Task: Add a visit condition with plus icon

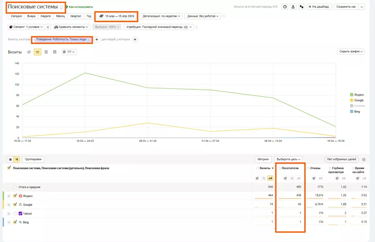Action: [x=97, y=40]
